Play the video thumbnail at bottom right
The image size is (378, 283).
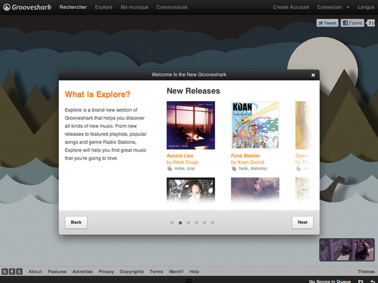pos(347,250)
